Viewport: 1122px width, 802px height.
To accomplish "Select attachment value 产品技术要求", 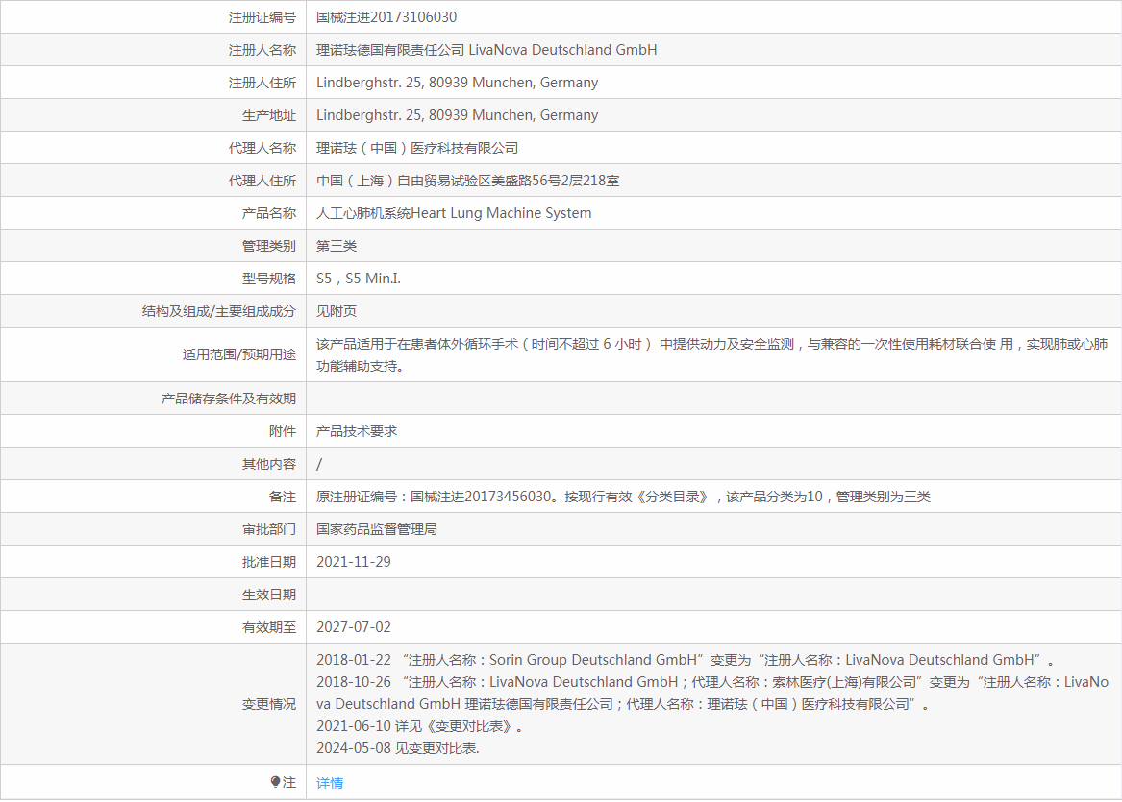I will (357, 432).
